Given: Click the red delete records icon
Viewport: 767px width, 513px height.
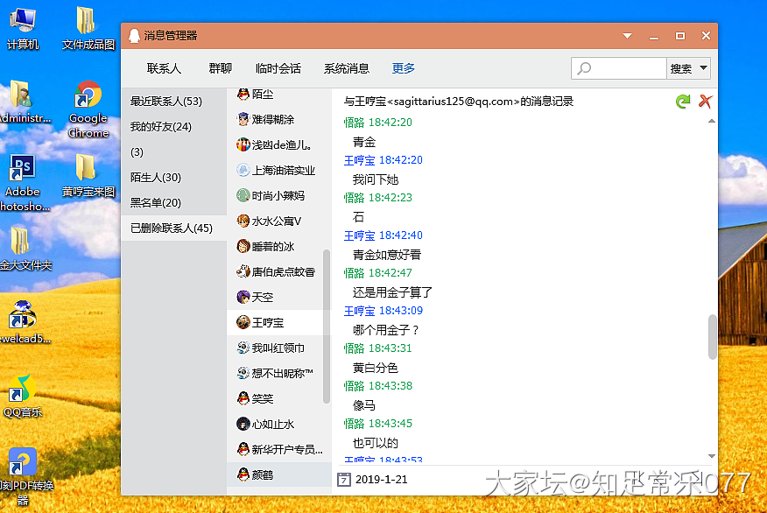Looking at the screenshot, I should pos(705,102).
